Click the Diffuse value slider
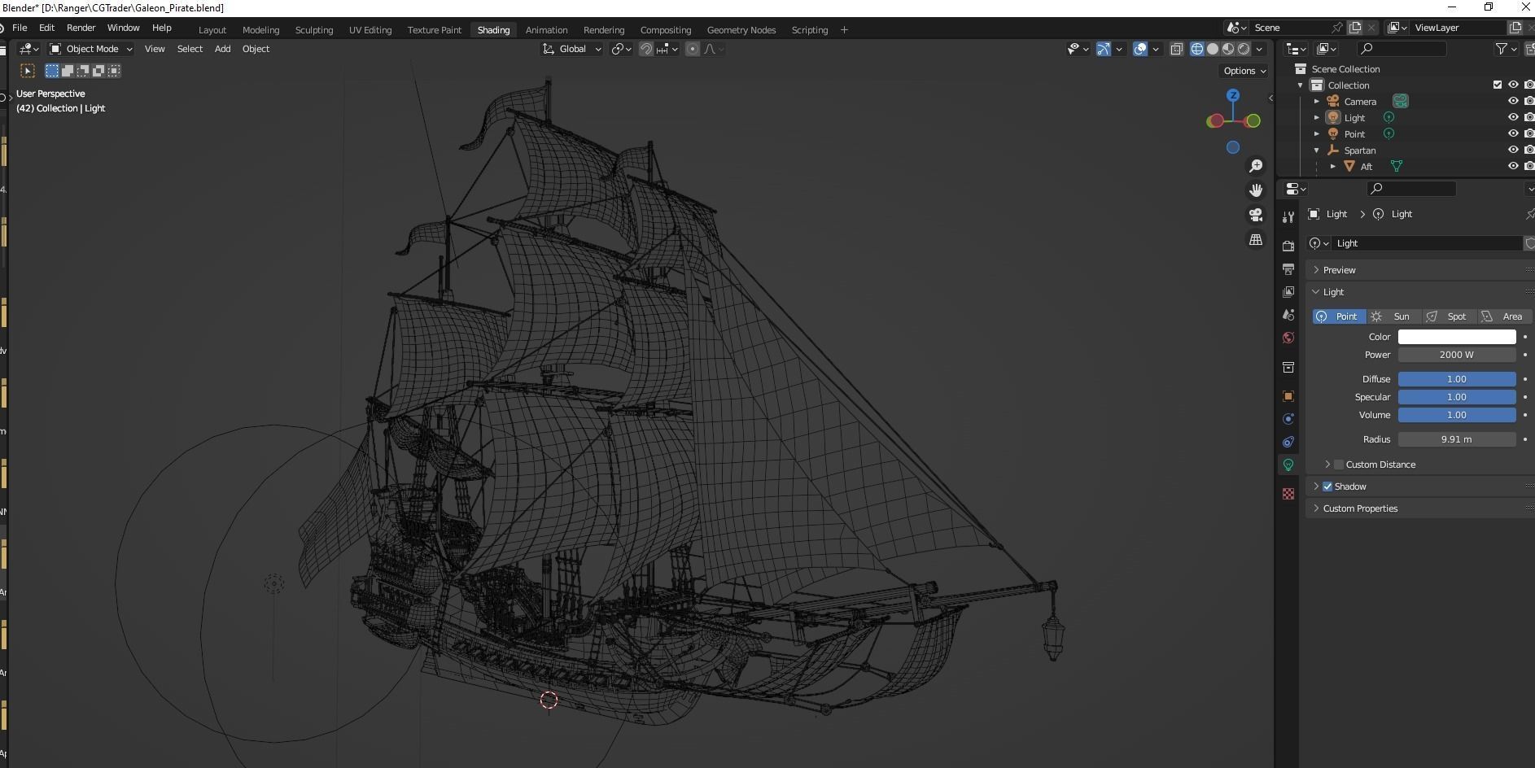The image size is (1535, 768). [1457, 379]
